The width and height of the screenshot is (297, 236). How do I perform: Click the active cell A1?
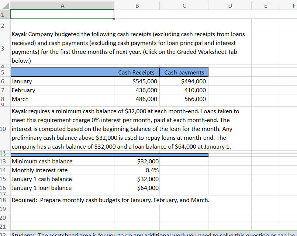pos(62,14)
